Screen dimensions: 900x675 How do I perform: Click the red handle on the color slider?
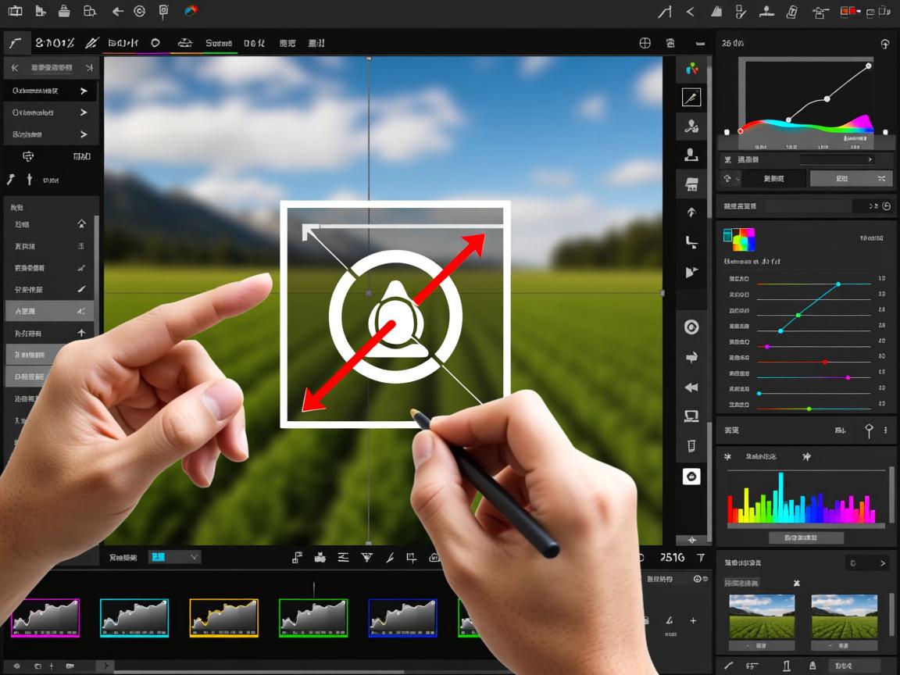tap(825, 362)
